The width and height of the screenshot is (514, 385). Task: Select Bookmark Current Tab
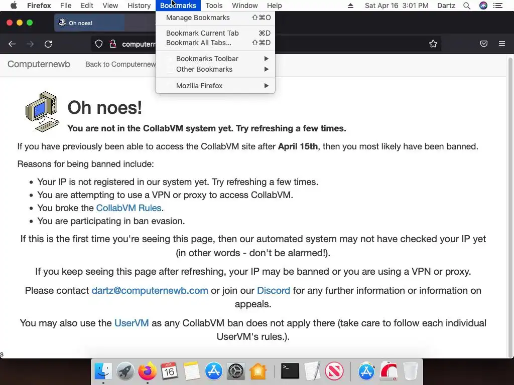215,33
